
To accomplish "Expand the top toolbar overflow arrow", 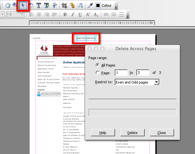I will pos(116,7).
